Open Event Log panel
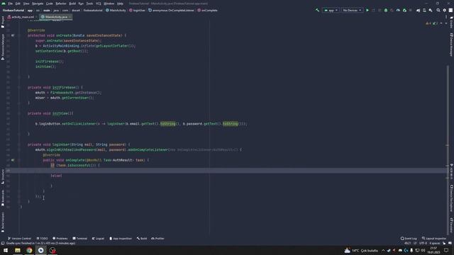Viewport: 454px width, 255px height. pyautogui.click(x=409, y=239)
